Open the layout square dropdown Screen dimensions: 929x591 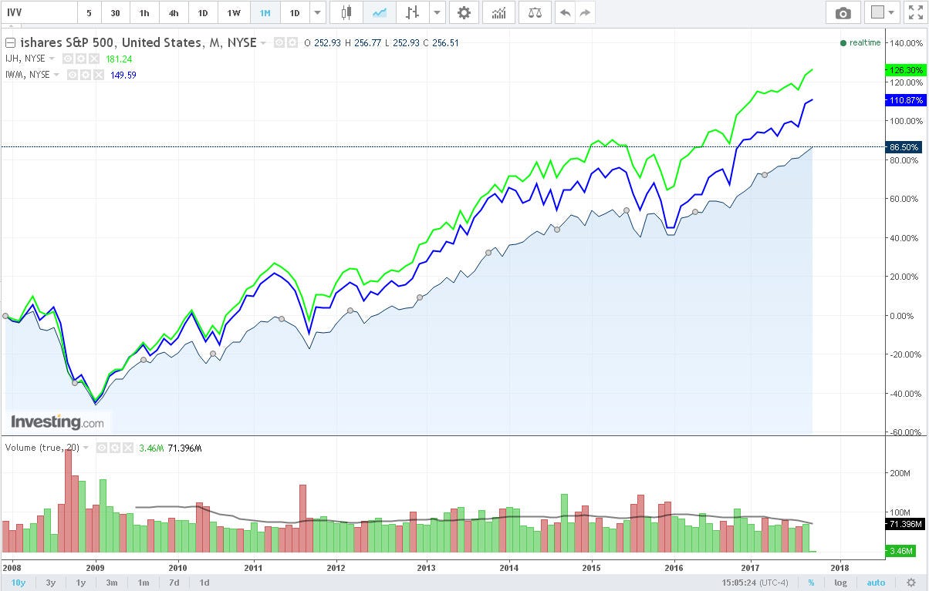coord(883,12)
